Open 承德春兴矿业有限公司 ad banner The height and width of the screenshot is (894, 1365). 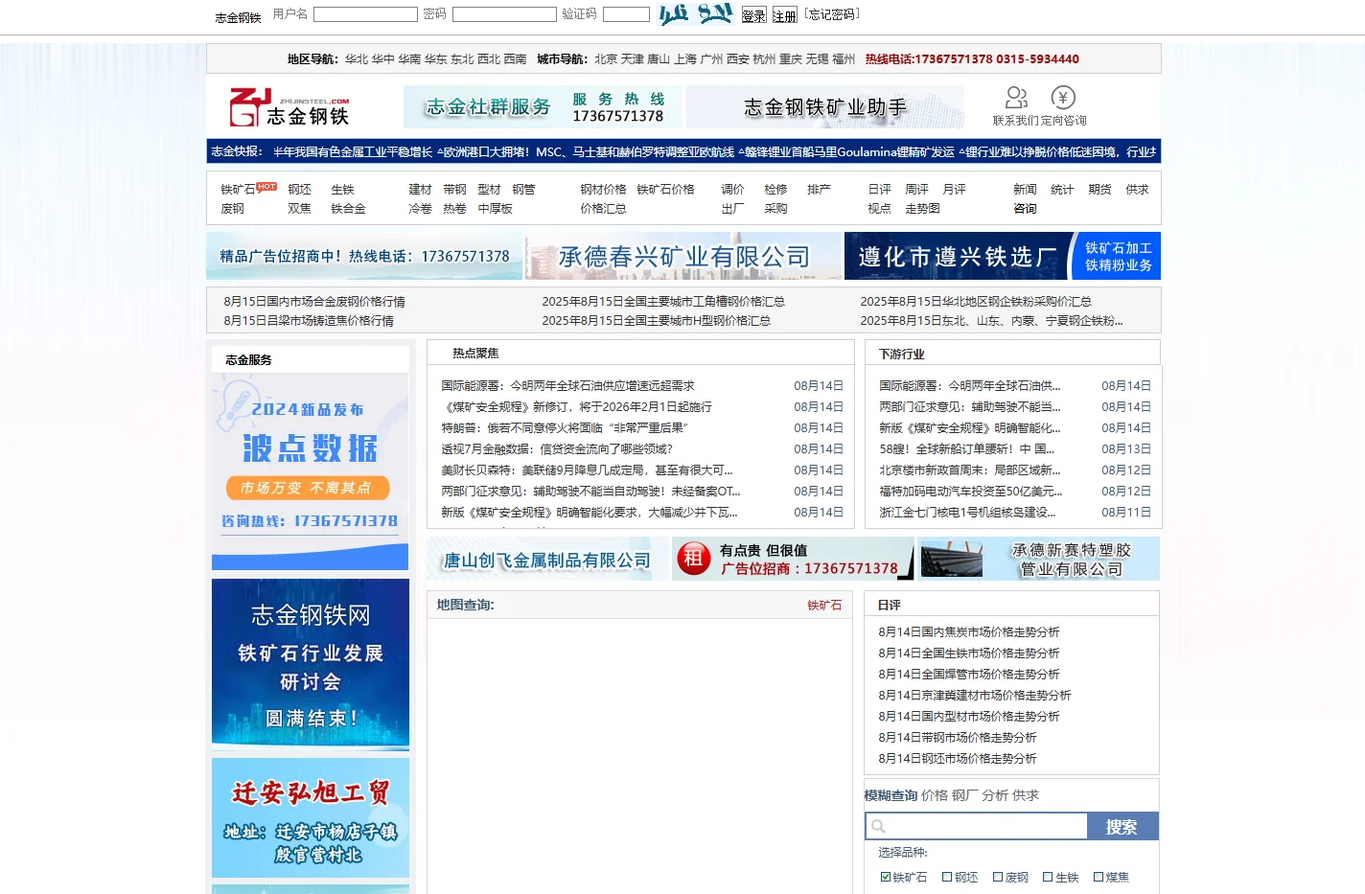pyautogui.click(x=683, y=256)
